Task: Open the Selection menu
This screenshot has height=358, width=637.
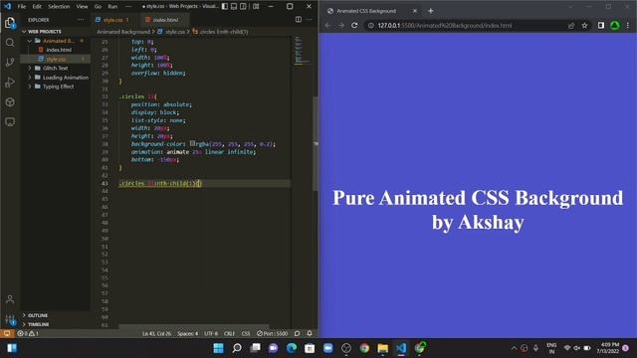Action: pyautogui.click(x=59, y=6)
